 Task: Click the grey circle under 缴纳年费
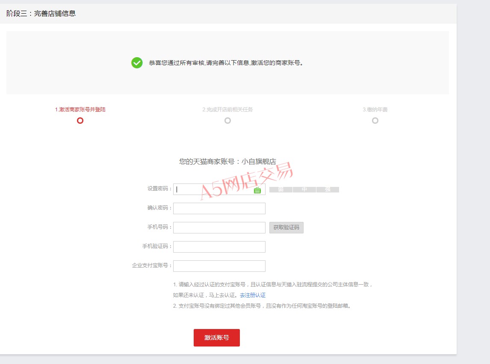coord(375,120)
